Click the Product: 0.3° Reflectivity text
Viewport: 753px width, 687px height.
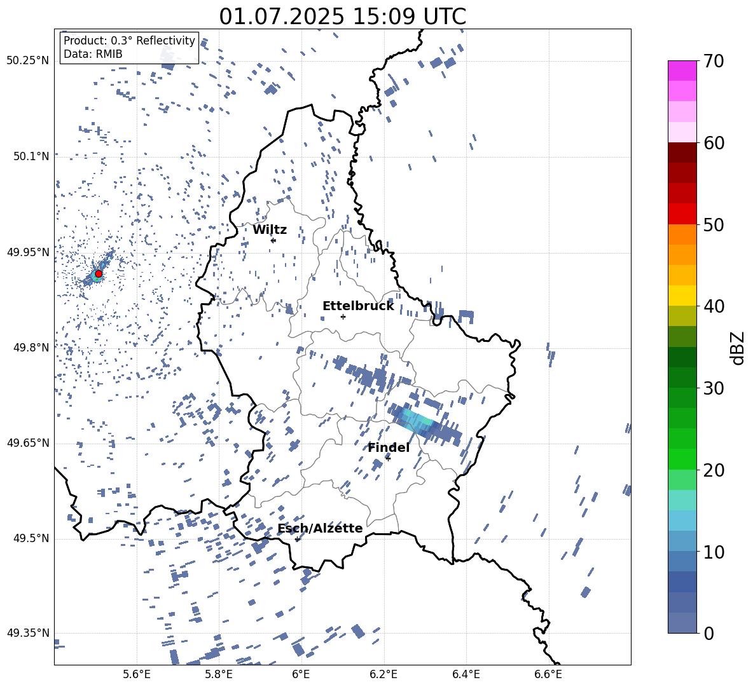point(129,41)
